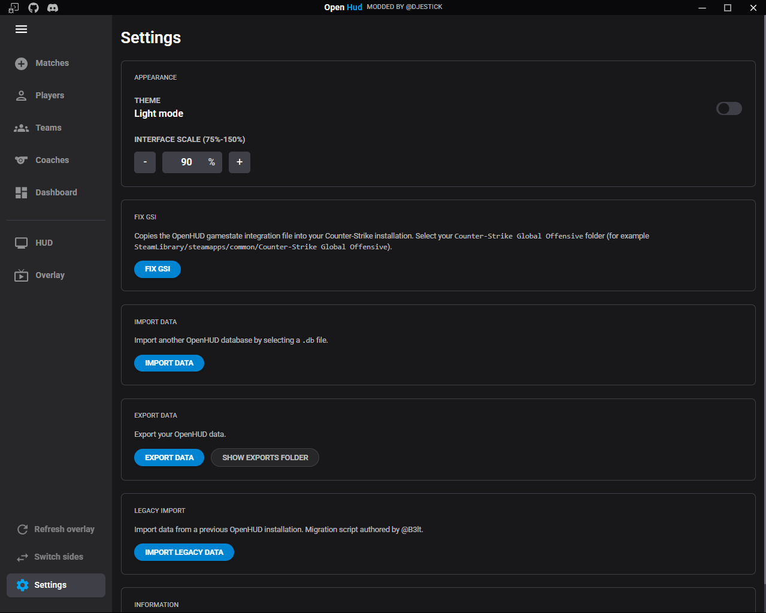Click the INFORMATION section label
The height and width of the screenshot is (613, 766).
(156, 605)
